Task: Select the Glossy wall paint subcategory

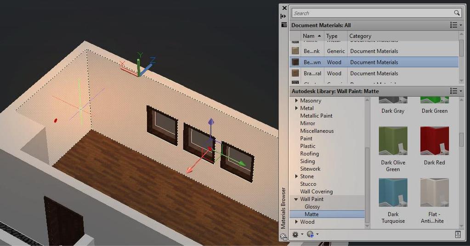Action: [x=312, y=207]
